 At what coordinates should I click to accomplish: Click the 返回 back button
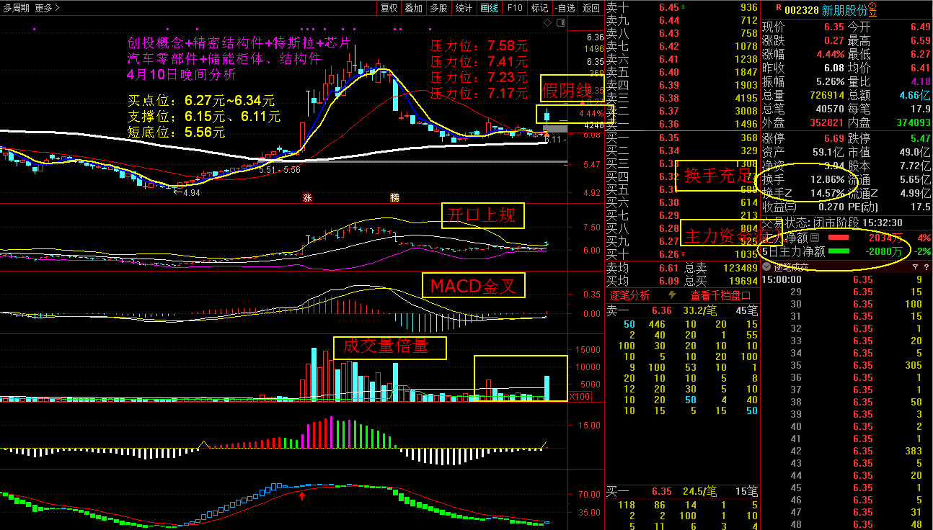click(591, 8)
